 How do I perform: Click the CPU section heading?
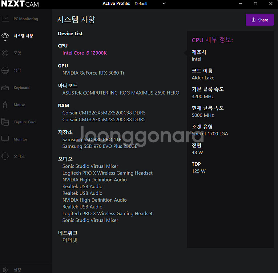pyautogui.click(x=63, y=46)
